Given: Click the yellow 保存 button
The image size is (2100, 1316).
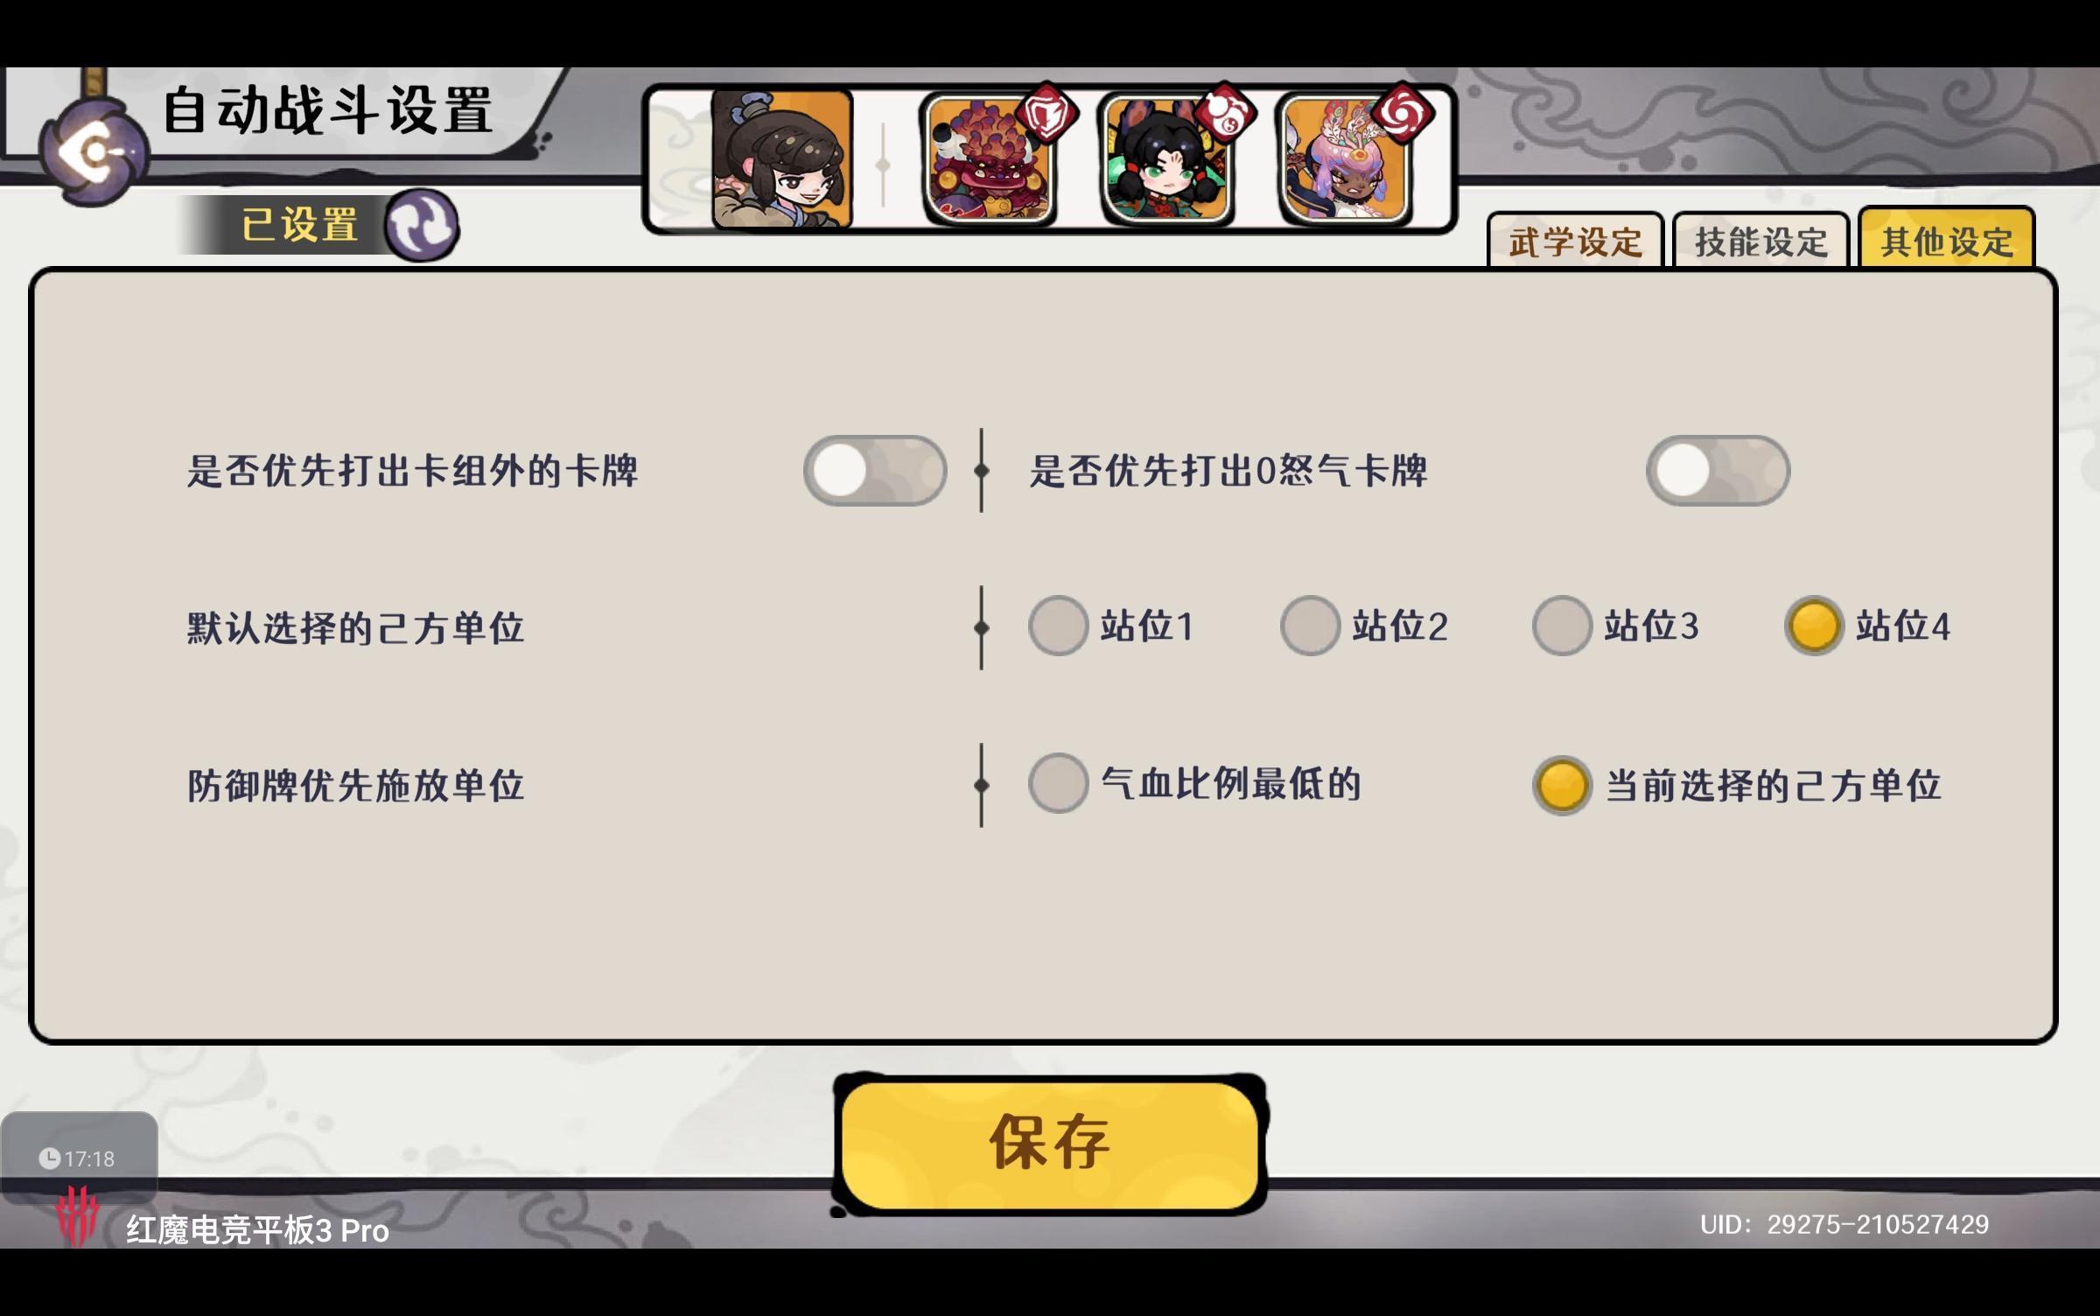Looking at the screenshot, I should [1049, 1144].
